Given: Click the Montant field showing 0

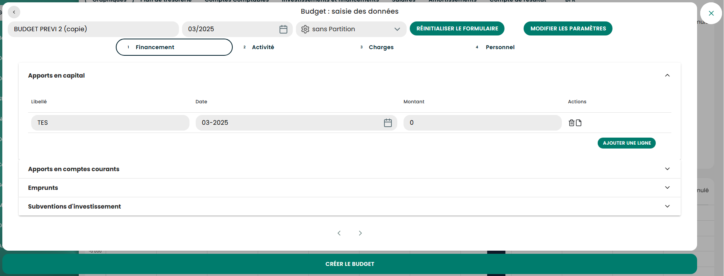Looking at the screenshot, I should pyautogui.click(x=482, y=123).
